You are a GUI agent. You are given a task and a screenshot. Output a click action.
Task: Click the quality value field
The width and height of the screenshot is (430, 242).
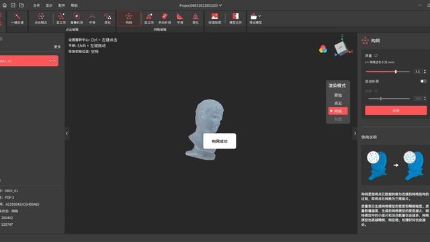point(418,72)
